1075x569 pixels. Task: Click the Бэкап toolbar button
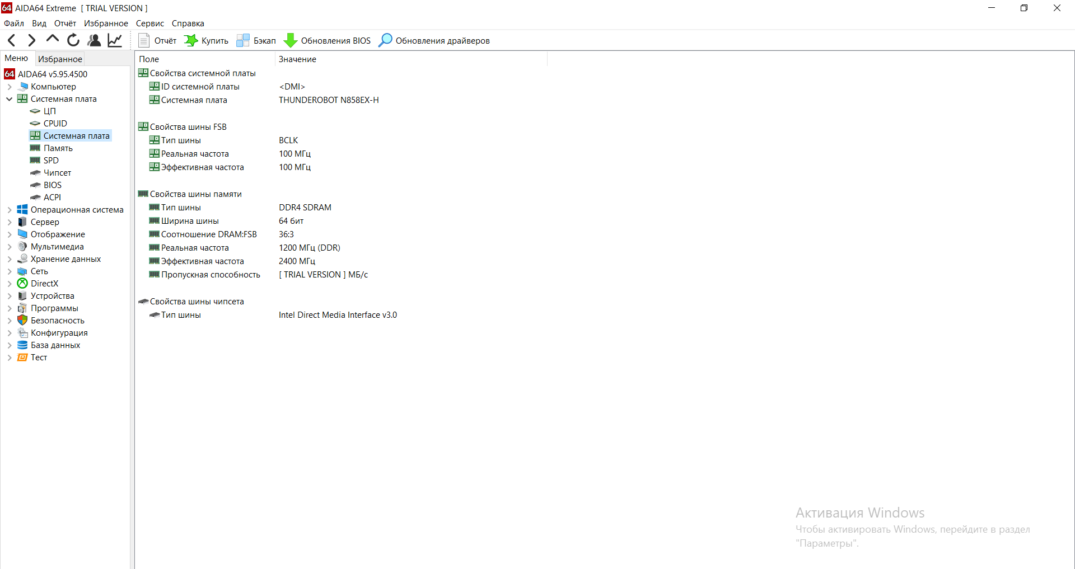click(256, 40)
